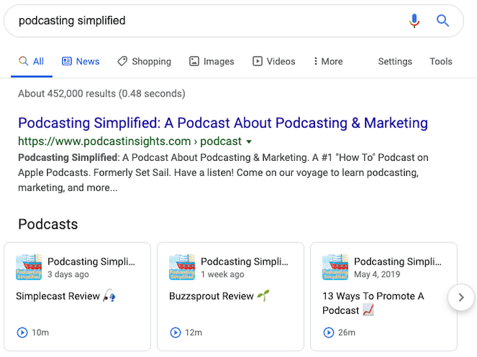Click the Shopping tag icon
This screenshot has height=357, width=477.
click(x=122, y=61)
